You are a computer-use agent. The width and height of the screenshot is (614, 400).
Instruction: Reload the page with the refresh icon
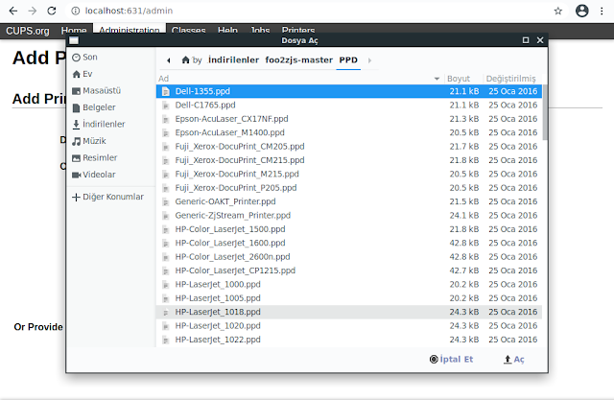pos(52,11)
